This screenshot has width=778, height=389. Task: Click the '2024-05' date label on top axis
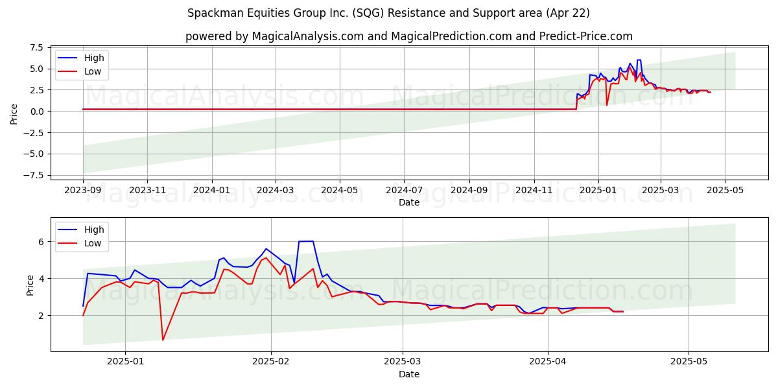pos(340,190)
